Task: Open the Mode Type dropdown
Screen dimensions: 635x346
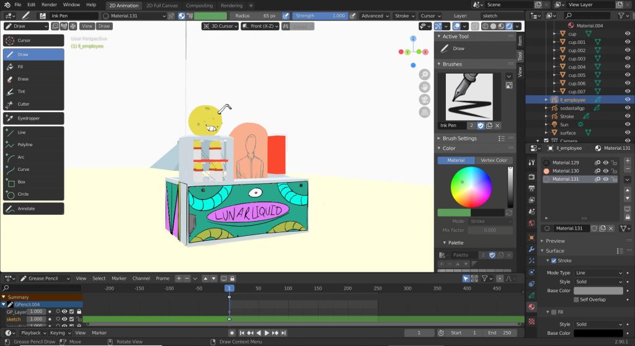Action: [598, 273]
